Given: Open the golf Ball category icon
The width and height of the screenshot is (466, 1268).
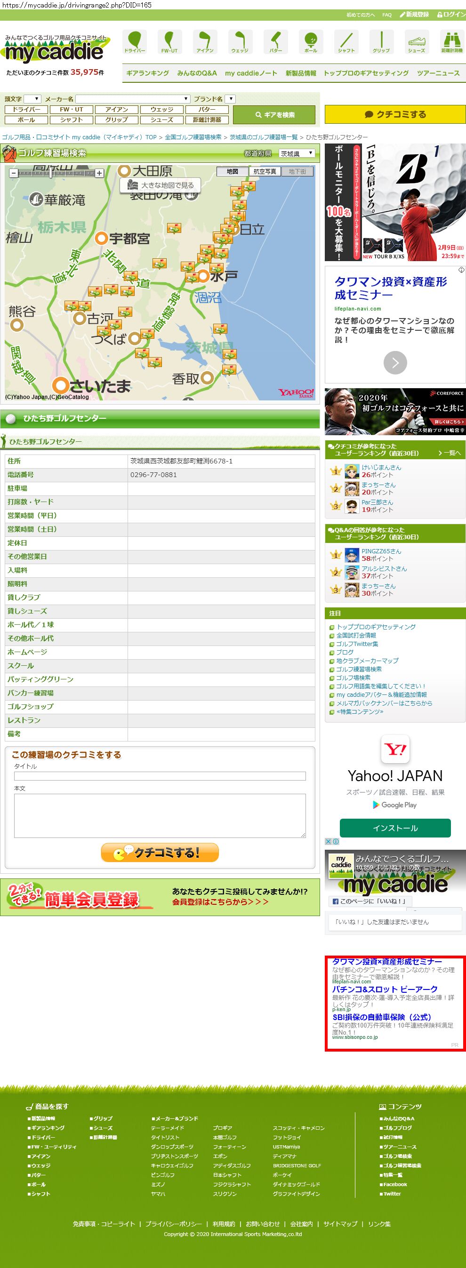Looking at the screenshot, I should [x=311, y=41].
